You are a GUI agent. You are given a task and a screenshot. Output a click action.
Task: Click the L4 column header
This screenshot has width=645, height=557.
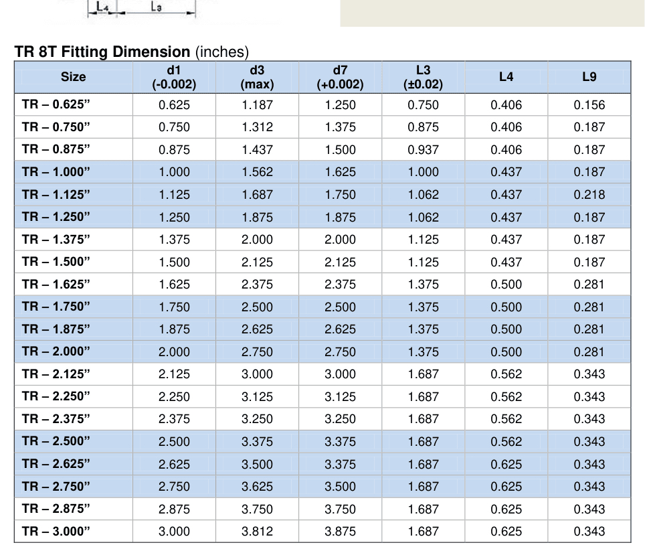(506, 77)
